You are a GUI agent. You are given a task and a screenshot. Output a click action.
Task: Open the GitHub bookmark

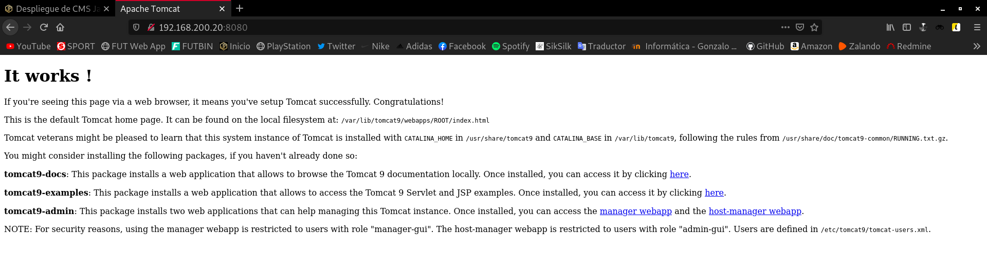[765, 46]
